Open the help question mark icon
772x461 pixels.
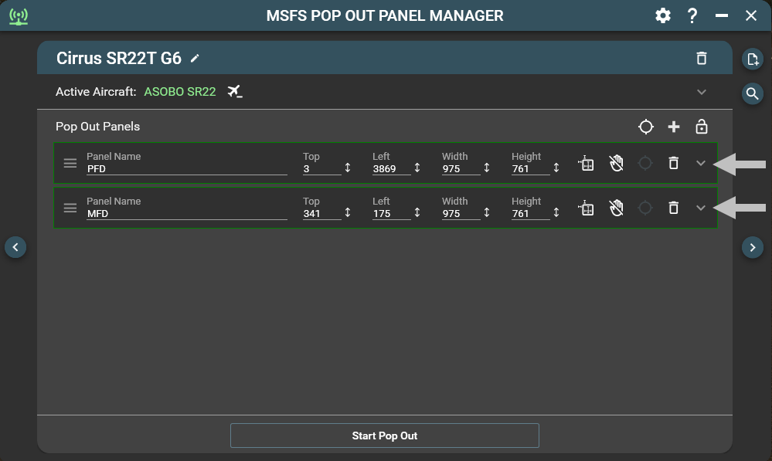(x=692, y=15)
